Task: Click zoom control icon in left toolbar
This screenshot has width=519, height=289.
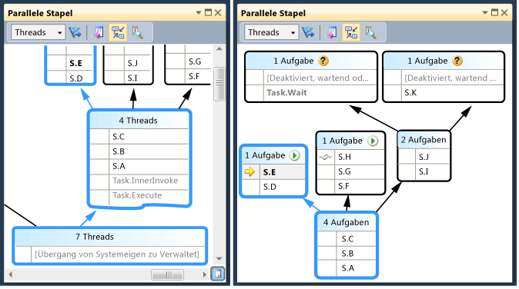Action: pos(137,32)
